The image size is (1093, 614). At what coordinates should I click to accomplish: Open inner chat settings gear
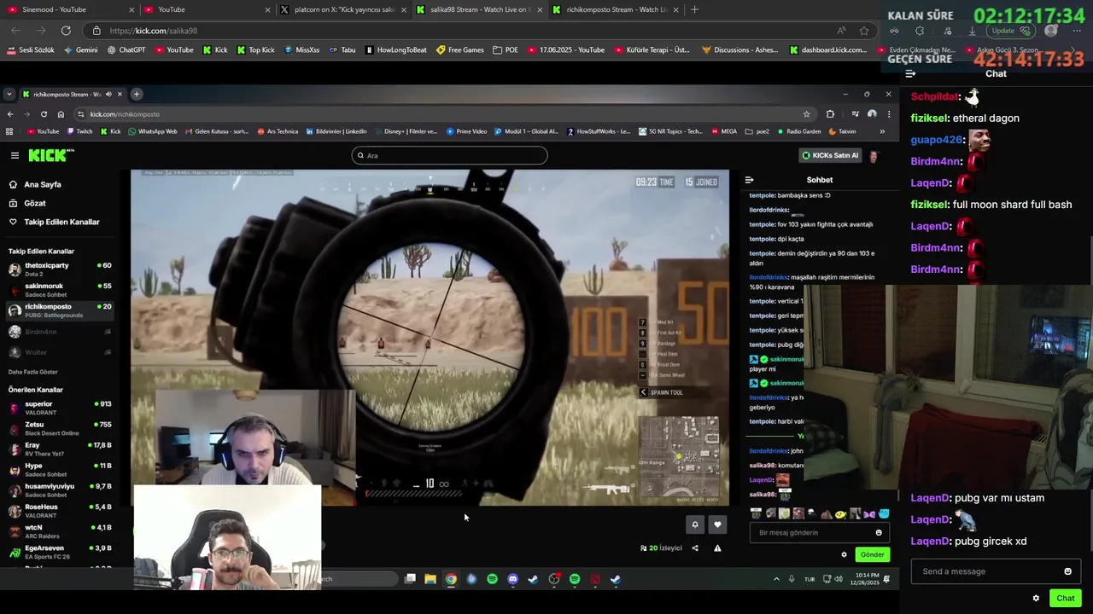[x=845, y=554]
